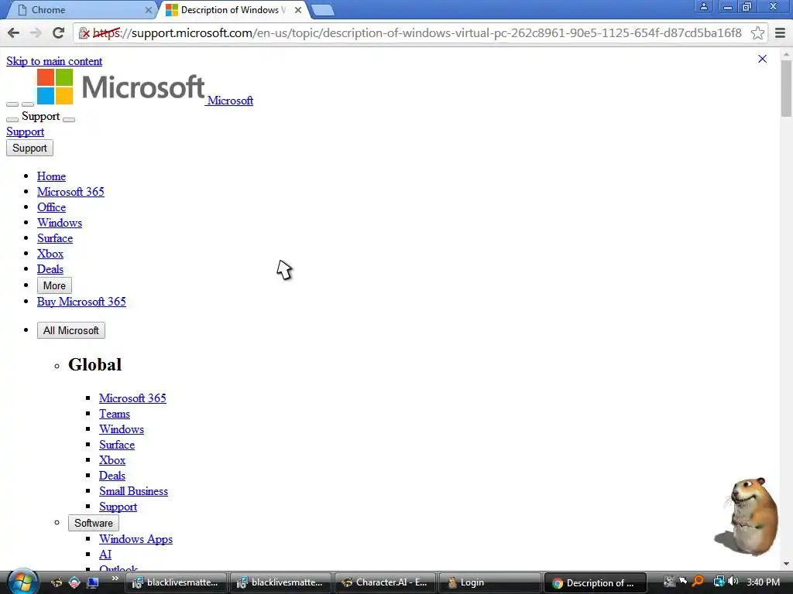The width and height of the screenshot is (793, 594).
Task: Open the Office link
Action: [x=52, y=207]
